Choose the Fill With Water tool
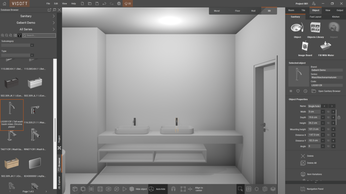Screen dimensions: 346x194 pyautogui.click(x=326, y=49)
